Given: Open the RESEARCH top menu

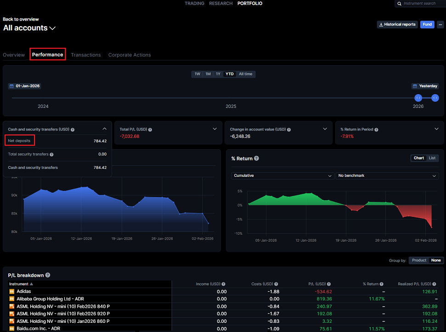Looking at the screenshot, I should (x=220, y=4).
